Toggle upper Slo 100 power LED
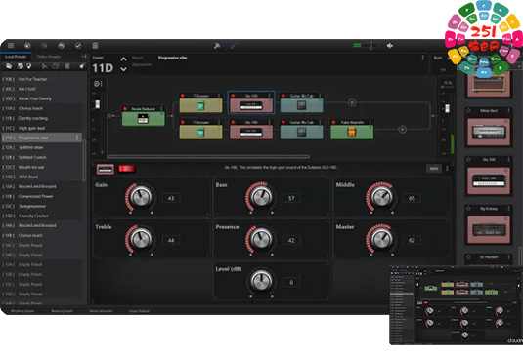This screenshot has width=523, height=354. click(233, 96)
